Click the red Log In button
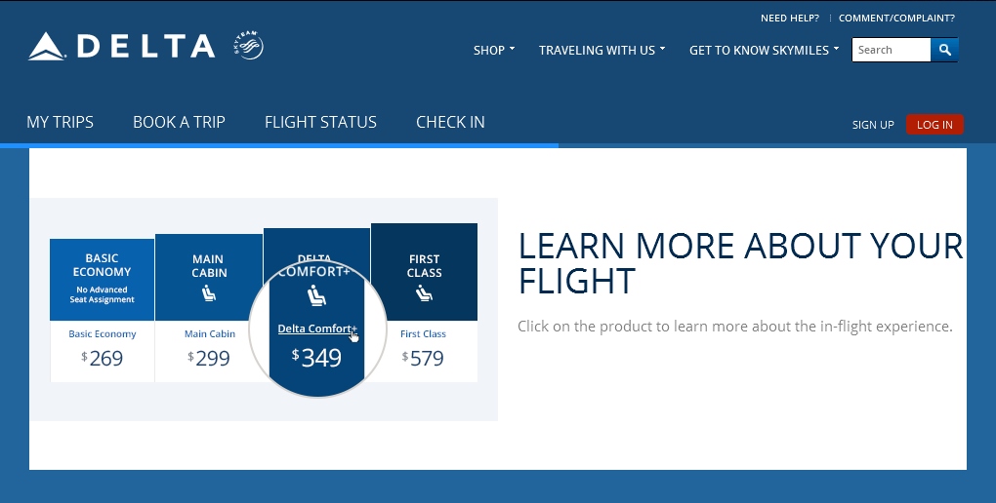996x503 pixels. click(934, 125)
